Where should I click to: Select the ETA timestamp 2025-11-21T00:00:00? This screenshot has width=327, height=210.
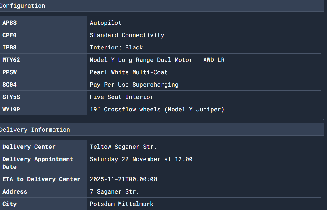123,179
